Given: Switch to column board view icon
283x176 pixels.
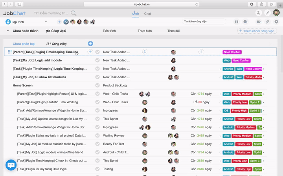Looking at the screenshot, I should (x=237, y=22).
